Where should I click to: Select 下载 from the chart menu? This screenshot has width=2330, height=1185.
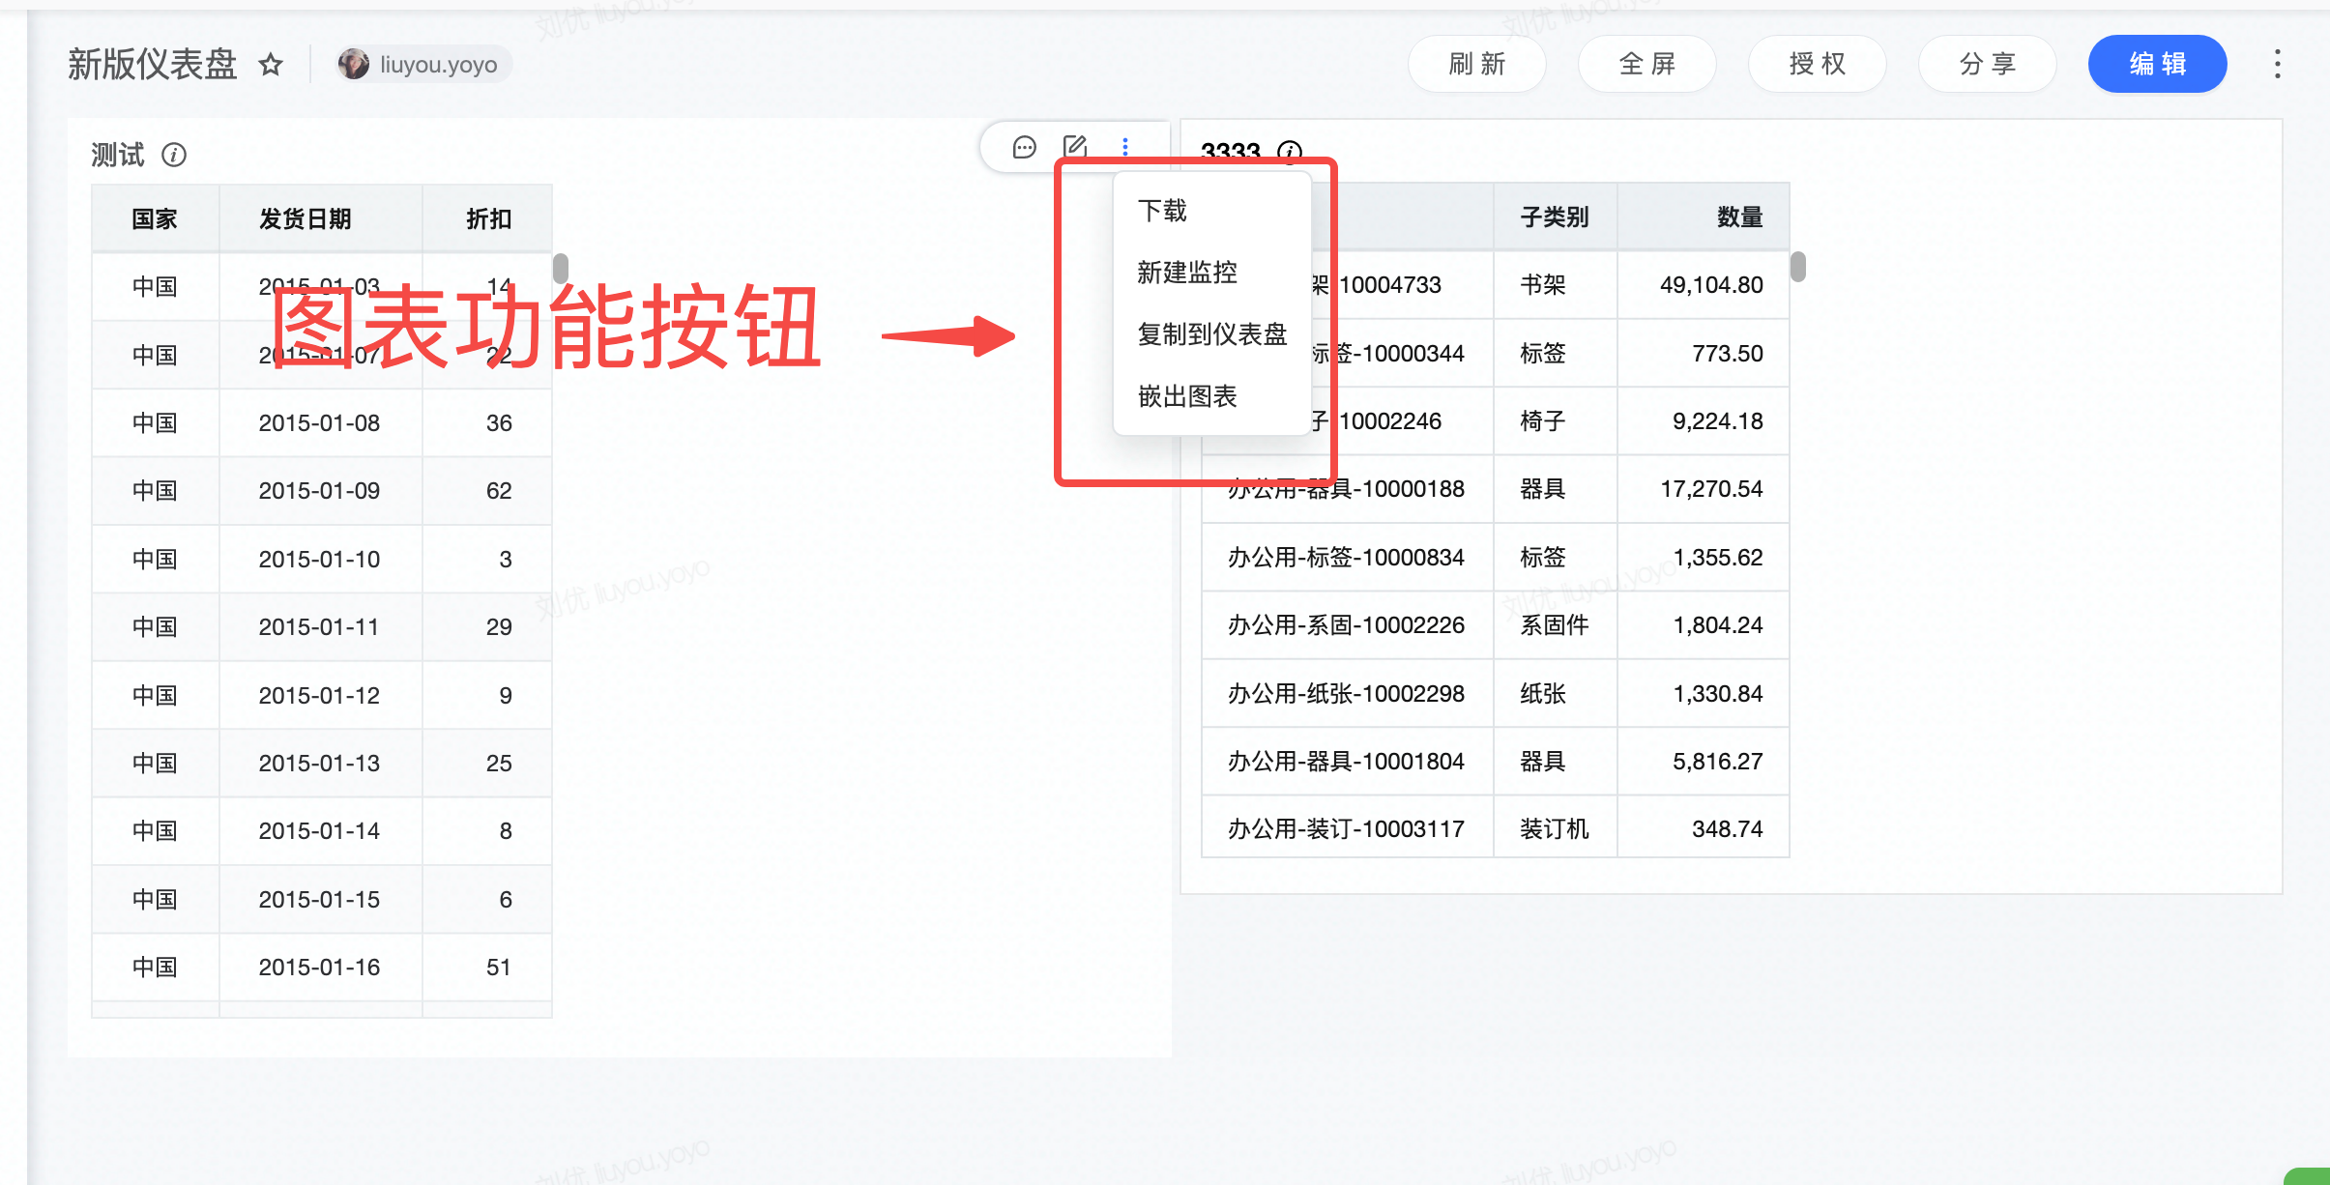[1162, 211]
